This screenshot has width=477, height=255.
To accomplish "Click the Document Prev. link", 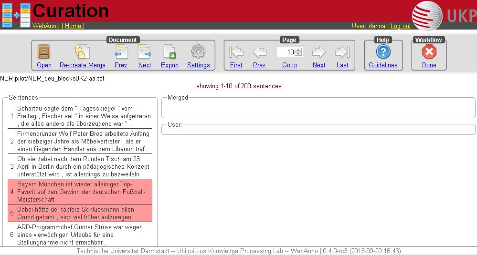I will 121,65.
